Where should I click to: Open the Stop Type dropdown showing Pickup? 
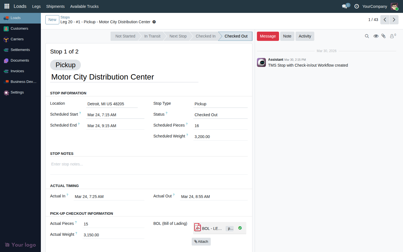(221, 104)
